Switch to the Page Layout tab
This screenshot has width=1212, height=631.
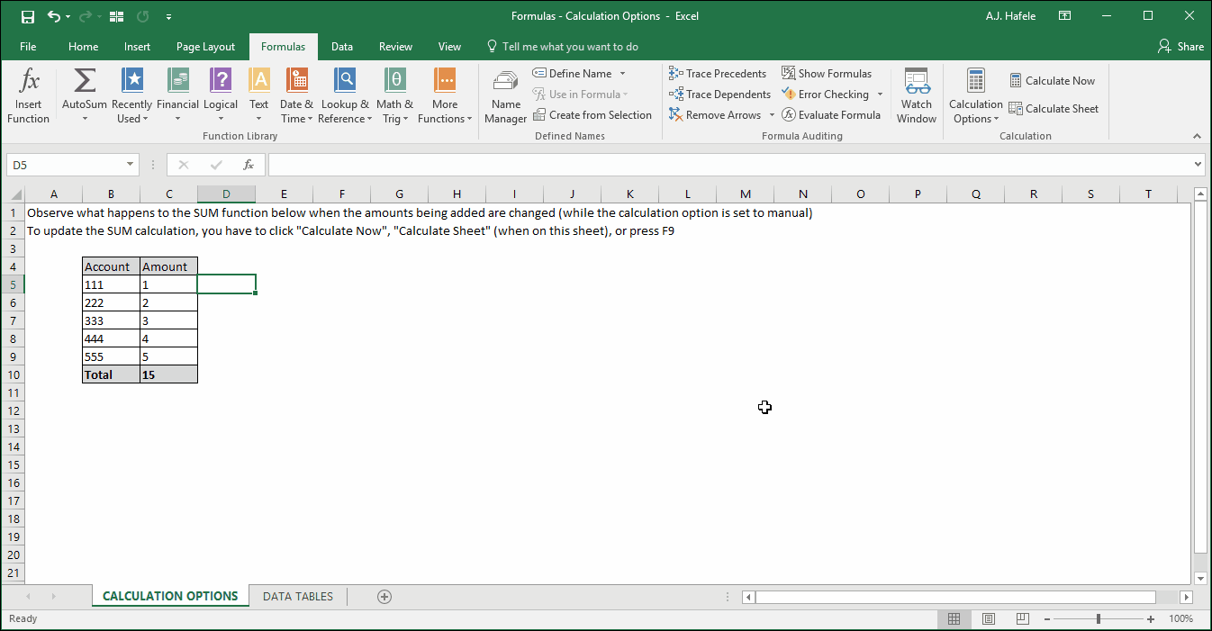[x=205, y=47]
